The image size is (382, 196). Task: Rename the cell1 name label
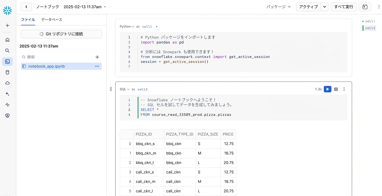pyautogui.click(x=147, y=27)
